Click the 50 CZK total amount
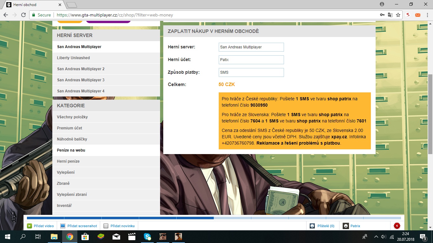The height and width of the screenshot is (243, 433). pos(227,84)
